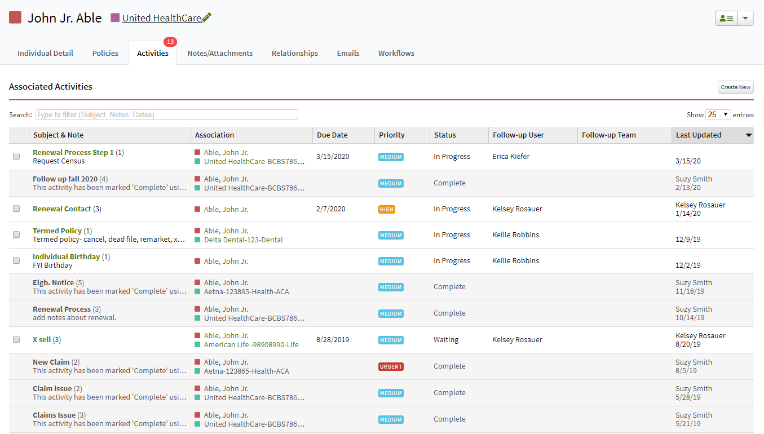Screen dimensions: 764x434
Task: Click the red square icon before John Jr. Able
Action: coord(15,17)
